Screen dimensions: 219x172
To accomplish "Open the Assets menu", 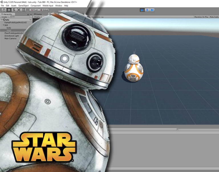I will click(x=14, y=6).
